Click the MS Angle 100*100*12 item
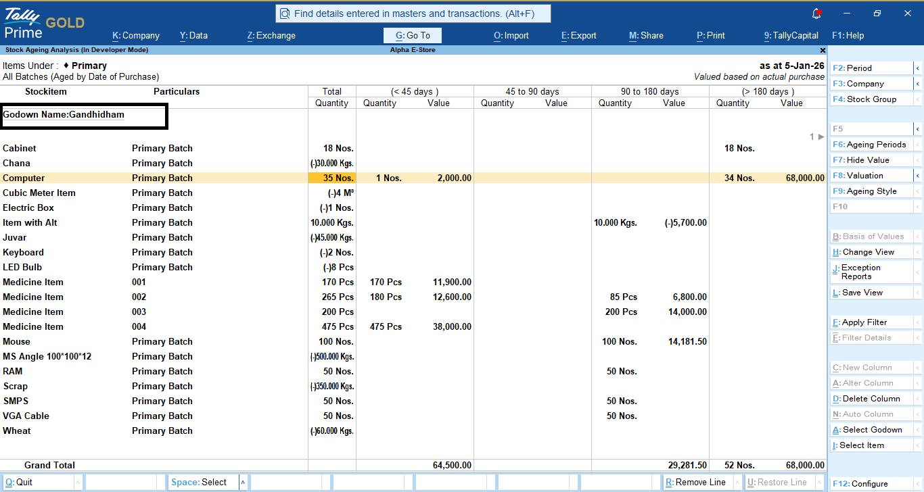Screen dimensions: 924x492 47,357
